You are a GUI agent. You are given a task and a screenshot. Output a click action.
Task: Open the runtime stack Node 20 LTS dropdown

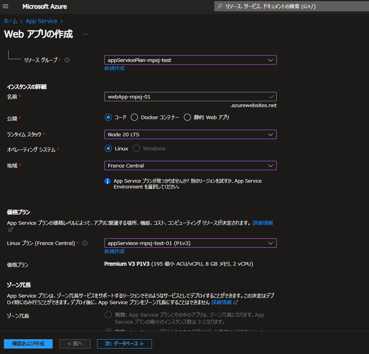click(190, 134)
